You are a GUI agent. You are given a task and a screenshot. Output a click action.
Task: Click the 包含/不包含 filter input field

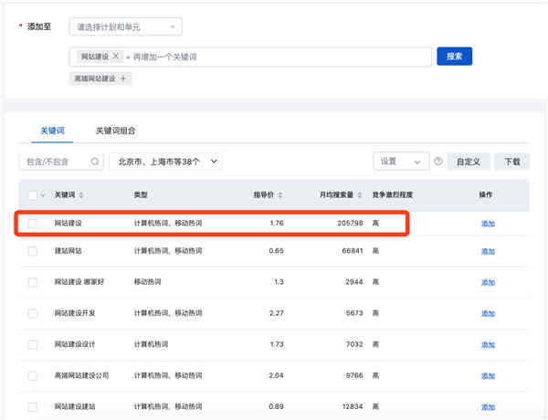tap(55, 162)
